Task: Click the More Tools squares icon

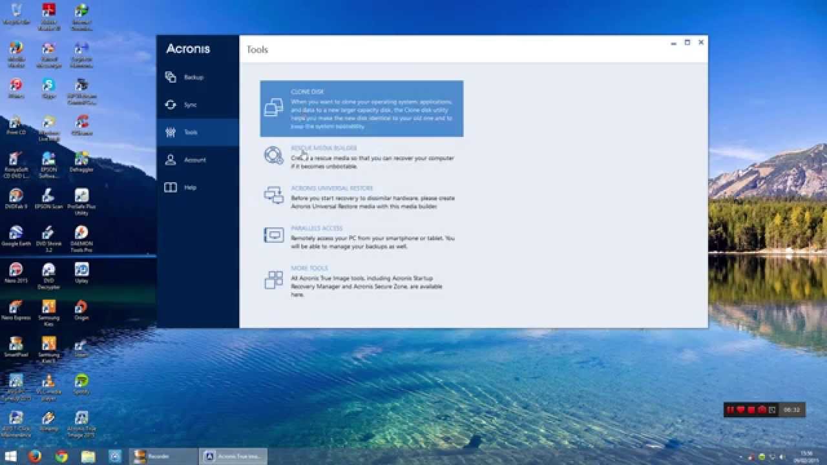Action: (274, 280)
